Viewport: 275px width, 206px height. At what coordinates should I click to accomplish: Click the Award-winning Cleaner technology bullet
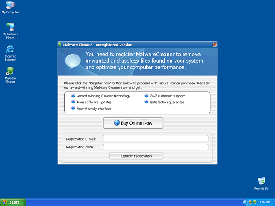[103, 96]
